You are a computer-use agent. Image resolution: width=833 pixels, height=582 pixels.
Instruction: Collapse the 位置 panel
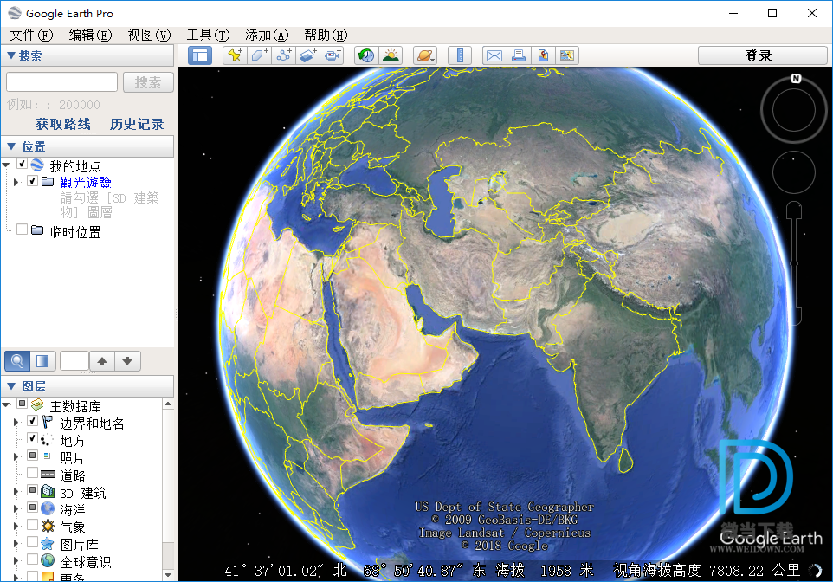click(x=10, y=146)
